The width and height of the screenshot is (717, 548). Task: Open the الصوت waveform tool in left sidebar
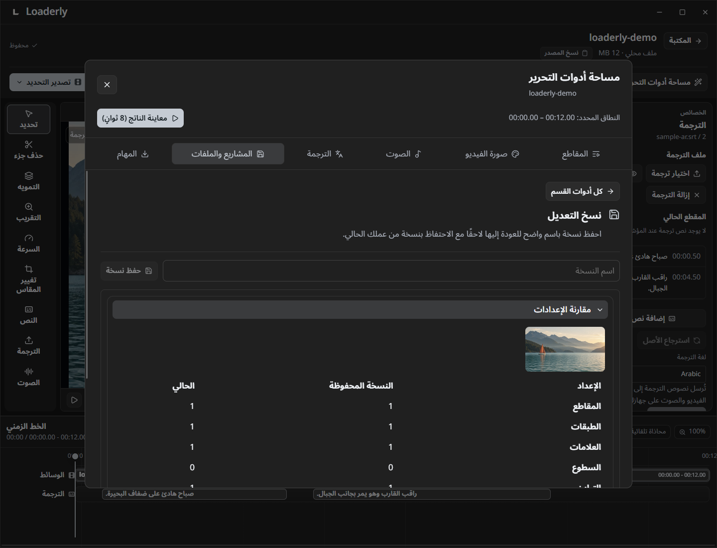(x=28, y=377)
